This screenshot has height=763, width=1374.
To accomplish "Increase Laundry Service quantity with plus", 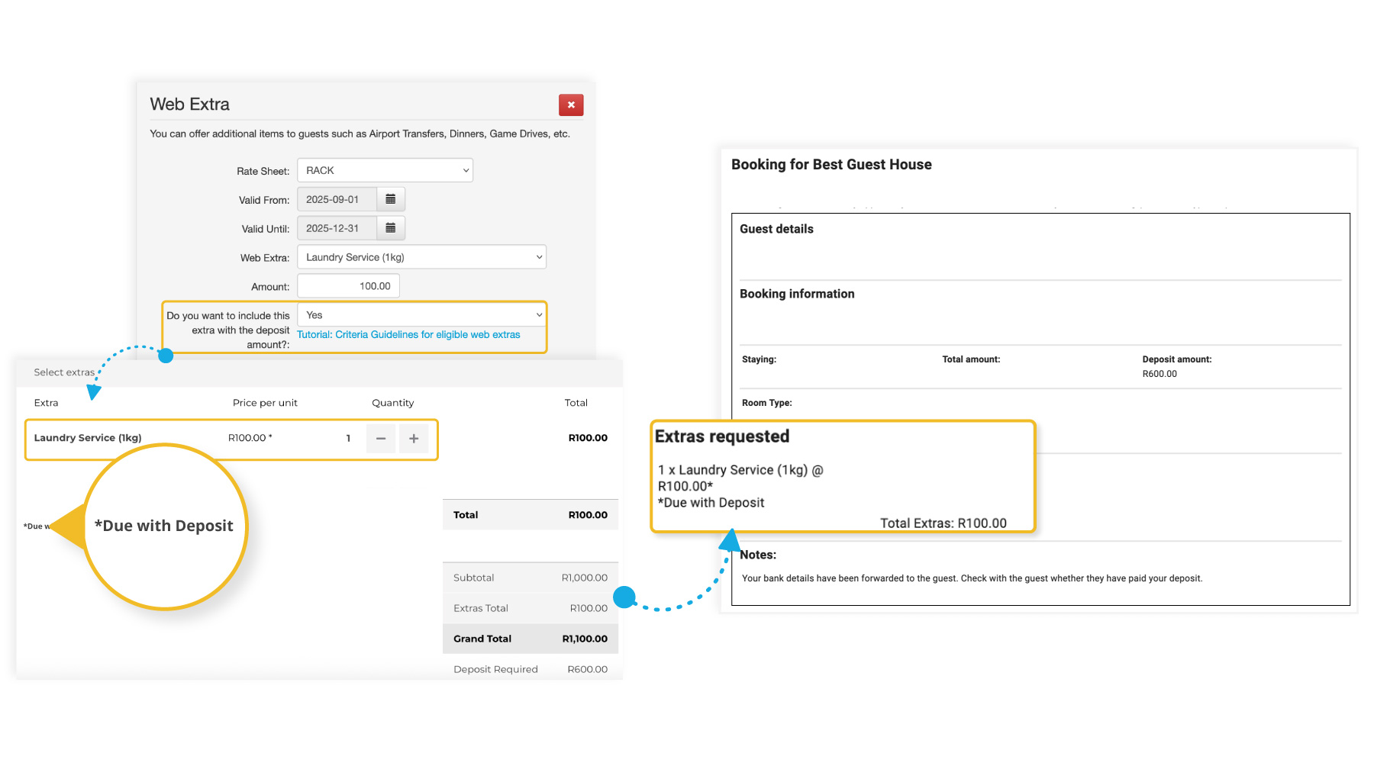I will tap(414, 439).
